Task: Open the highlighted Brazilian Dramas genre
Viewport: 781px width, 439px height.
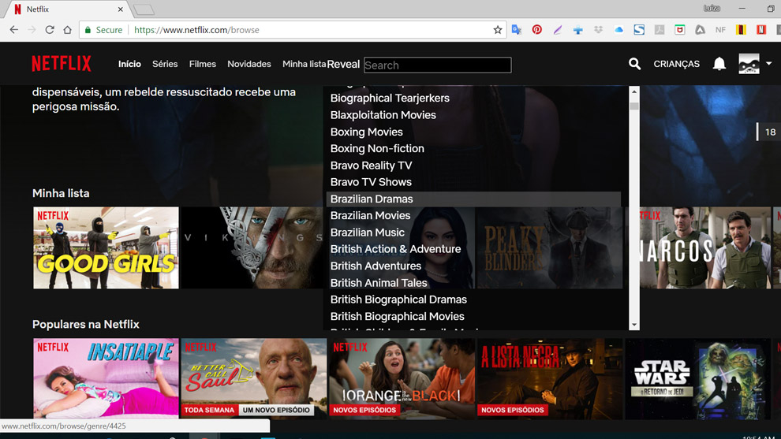Action: 473,199
